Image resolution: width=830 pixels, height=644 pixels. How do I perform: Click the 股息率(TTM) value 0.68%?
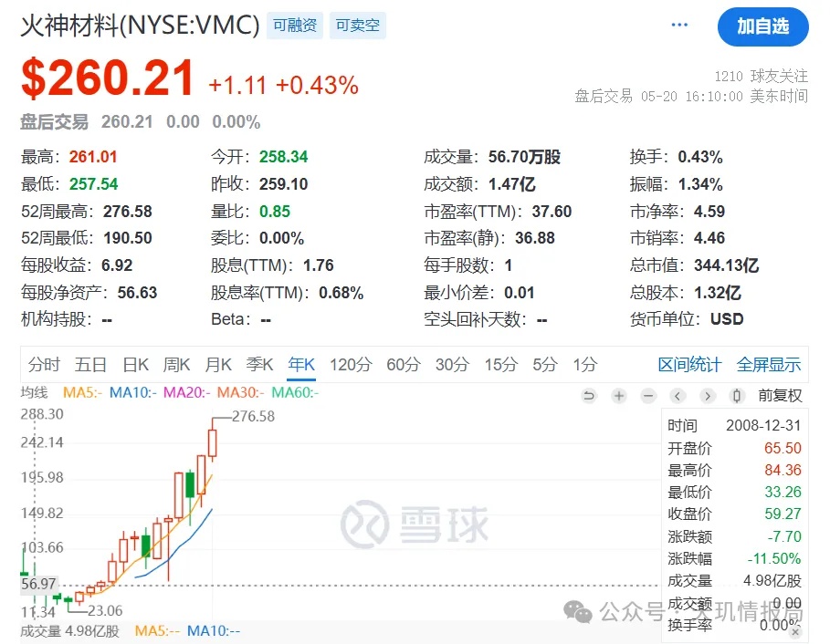coord(341,293)
